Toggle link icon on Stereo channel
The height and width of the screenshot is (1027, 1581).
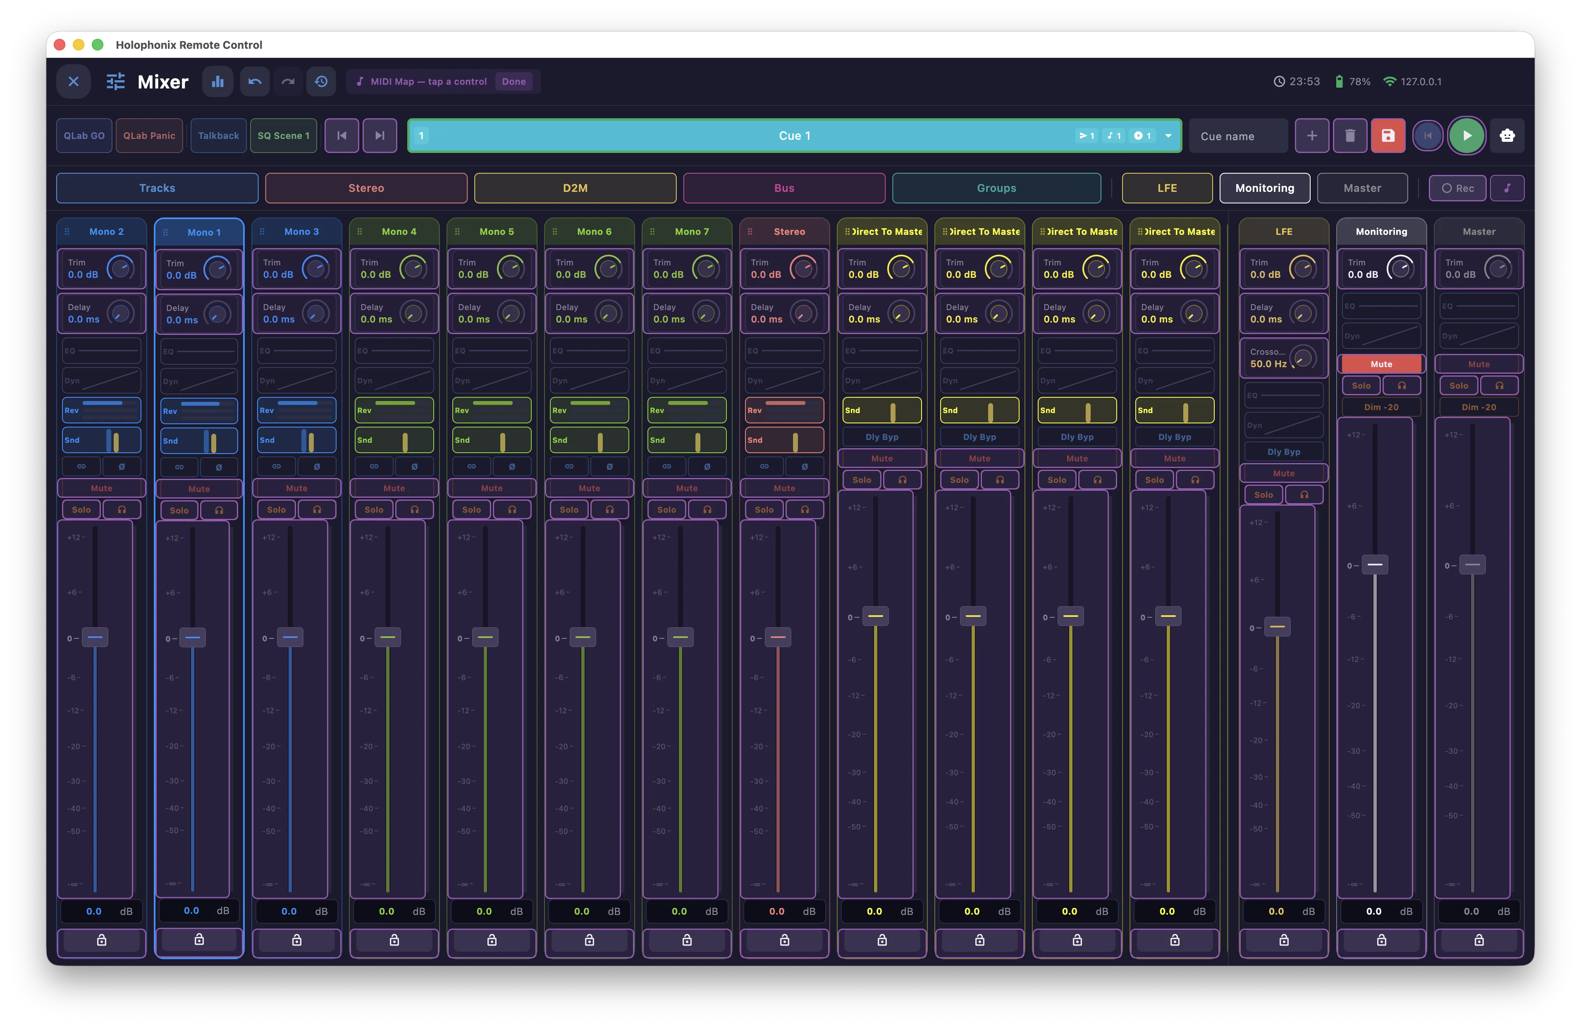click(x=764, y=466)
